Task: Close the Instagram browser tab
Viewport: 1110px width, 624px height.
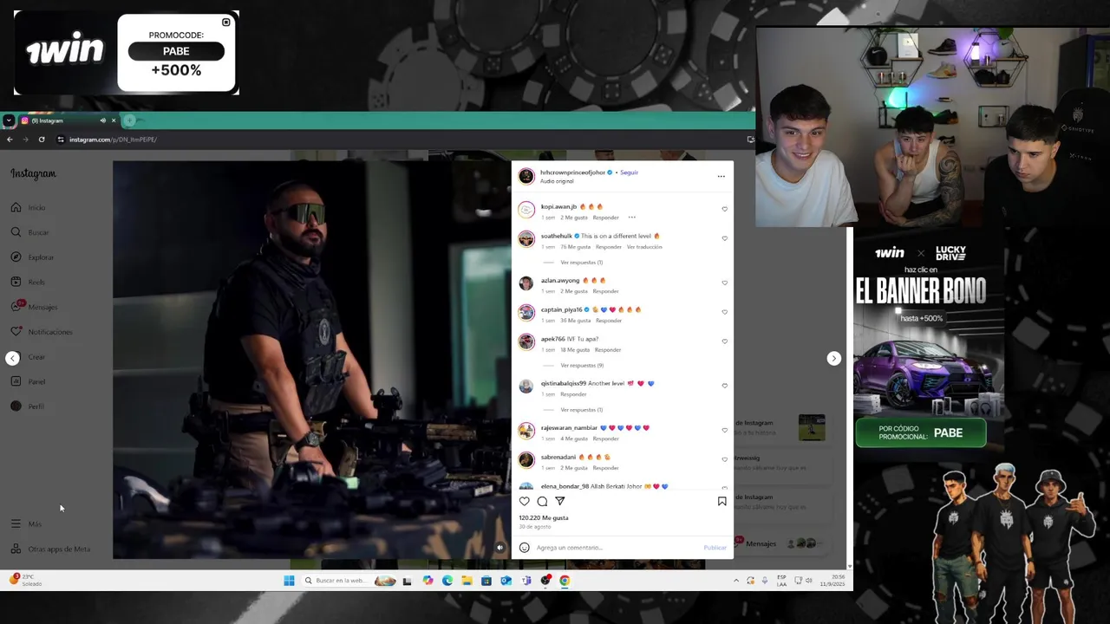Action: click(113, 120)
